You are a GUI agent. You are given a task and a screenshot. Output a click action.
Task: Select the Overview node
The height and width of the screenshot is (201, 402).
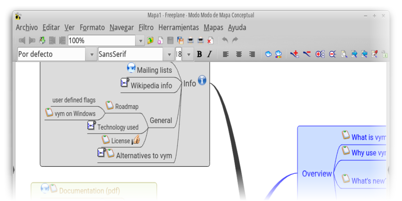click(317, 173)
